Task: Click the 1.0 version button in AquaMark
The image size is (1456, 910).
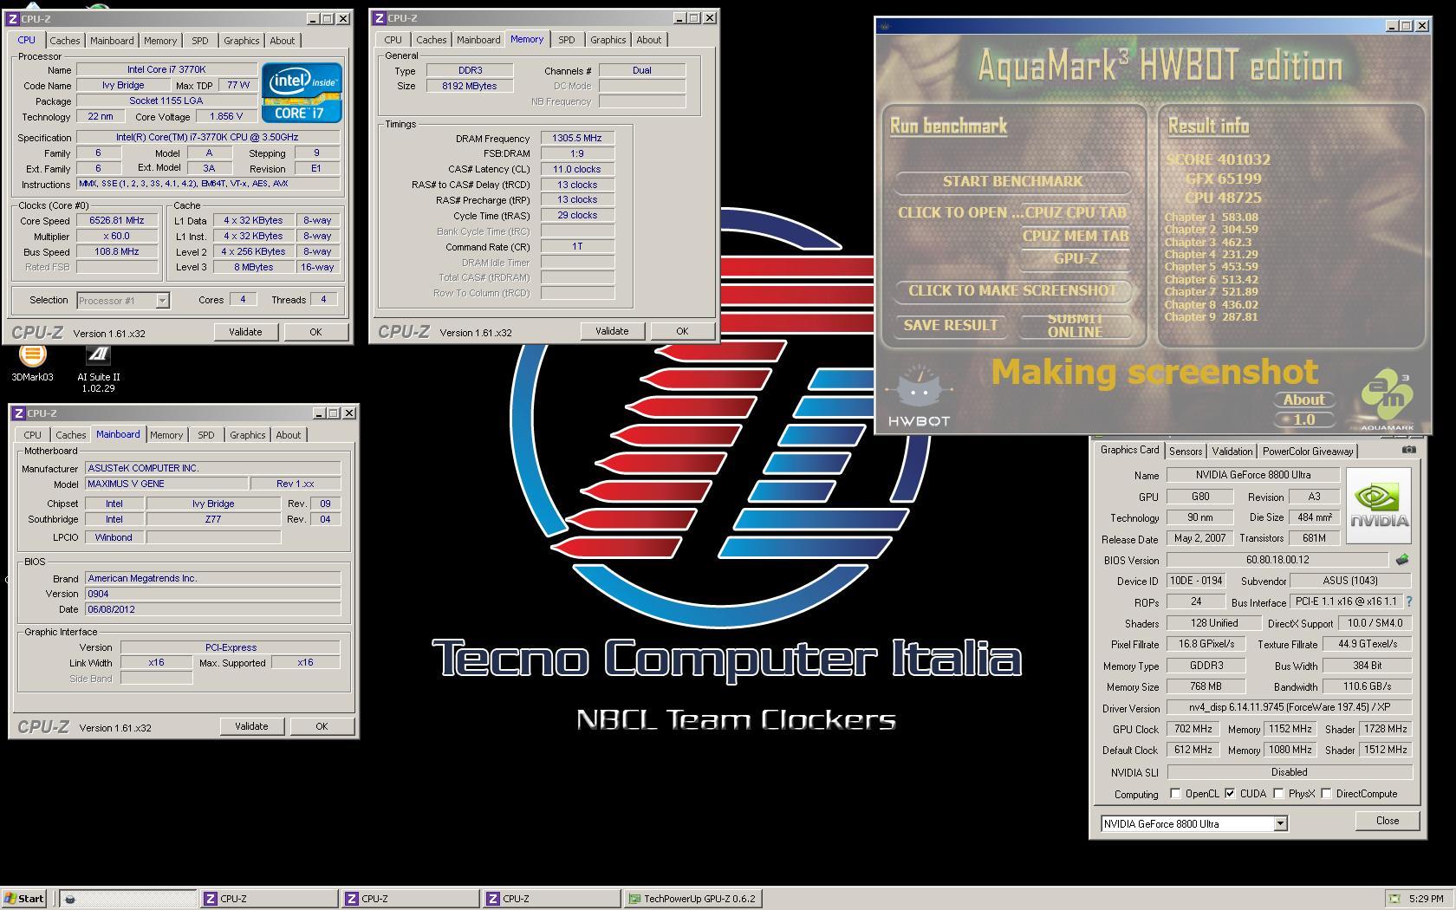Action: 1303,419
